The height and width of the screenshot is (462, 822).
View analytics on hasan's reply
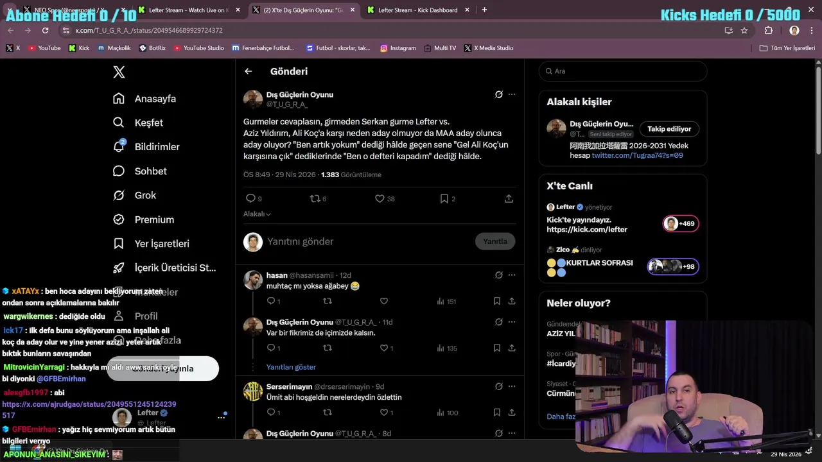pos(446,301)
